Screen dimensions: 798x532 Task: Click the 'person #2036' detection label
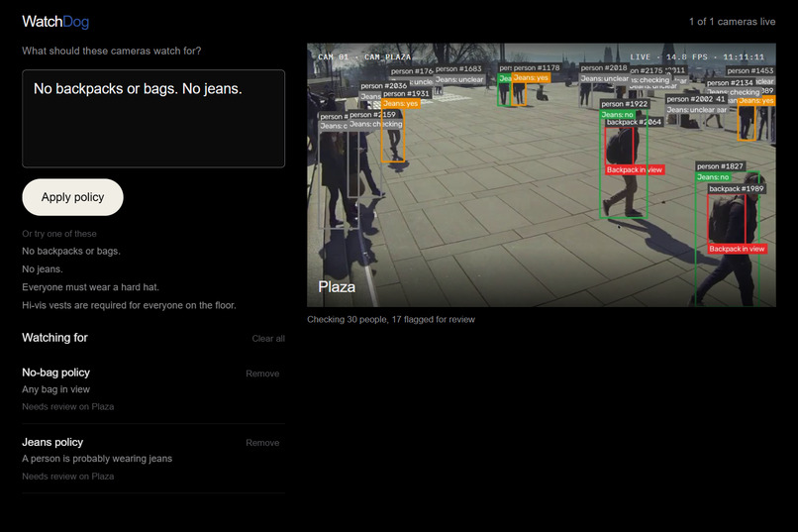(384, 86)
